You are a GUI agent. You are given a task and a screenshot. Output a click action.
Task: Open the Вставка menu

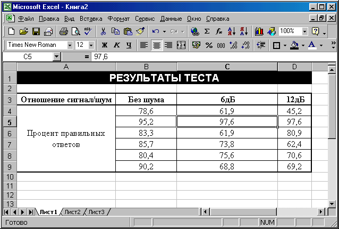(x=91, y=19)
